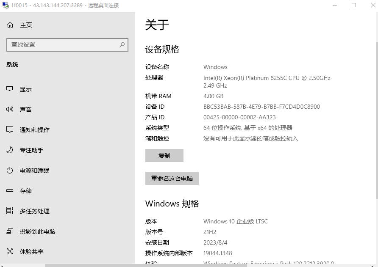Image resolution: width=378 pixels, height=267 pixels.
Task: Select the 声音 (Sound) speaker icon
Action: point(9,109)
